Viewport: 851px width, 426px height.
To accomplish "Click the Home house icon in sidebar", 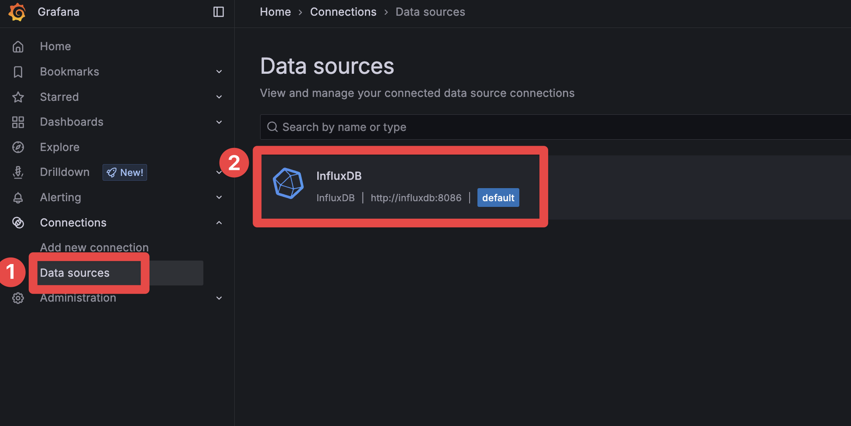I will [x=18, y=46].
